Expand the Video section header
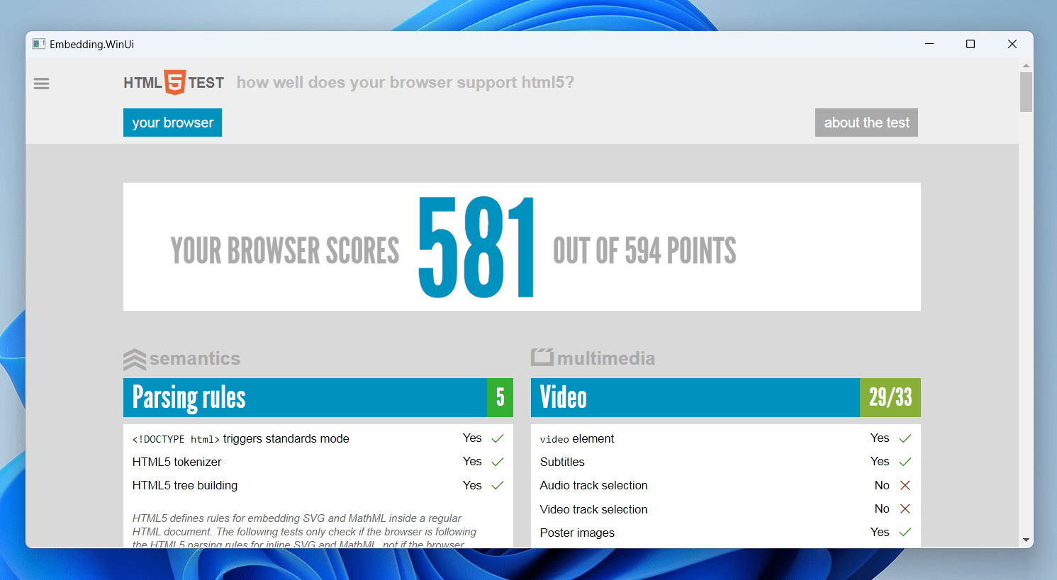Viewport: 1057px width, 580px height. [x=726, y=397]
